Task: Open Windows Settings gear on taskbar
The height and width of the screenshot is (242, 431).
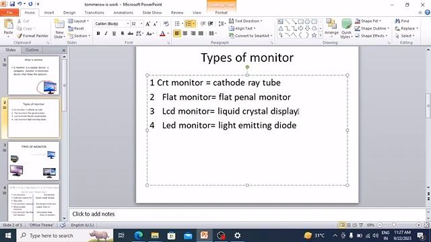Action: 238,235
